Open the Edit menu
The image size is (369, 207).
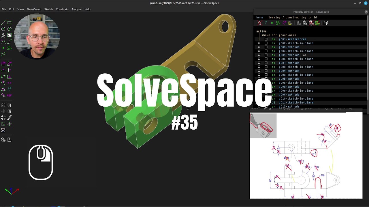click(x=12, y=9)
